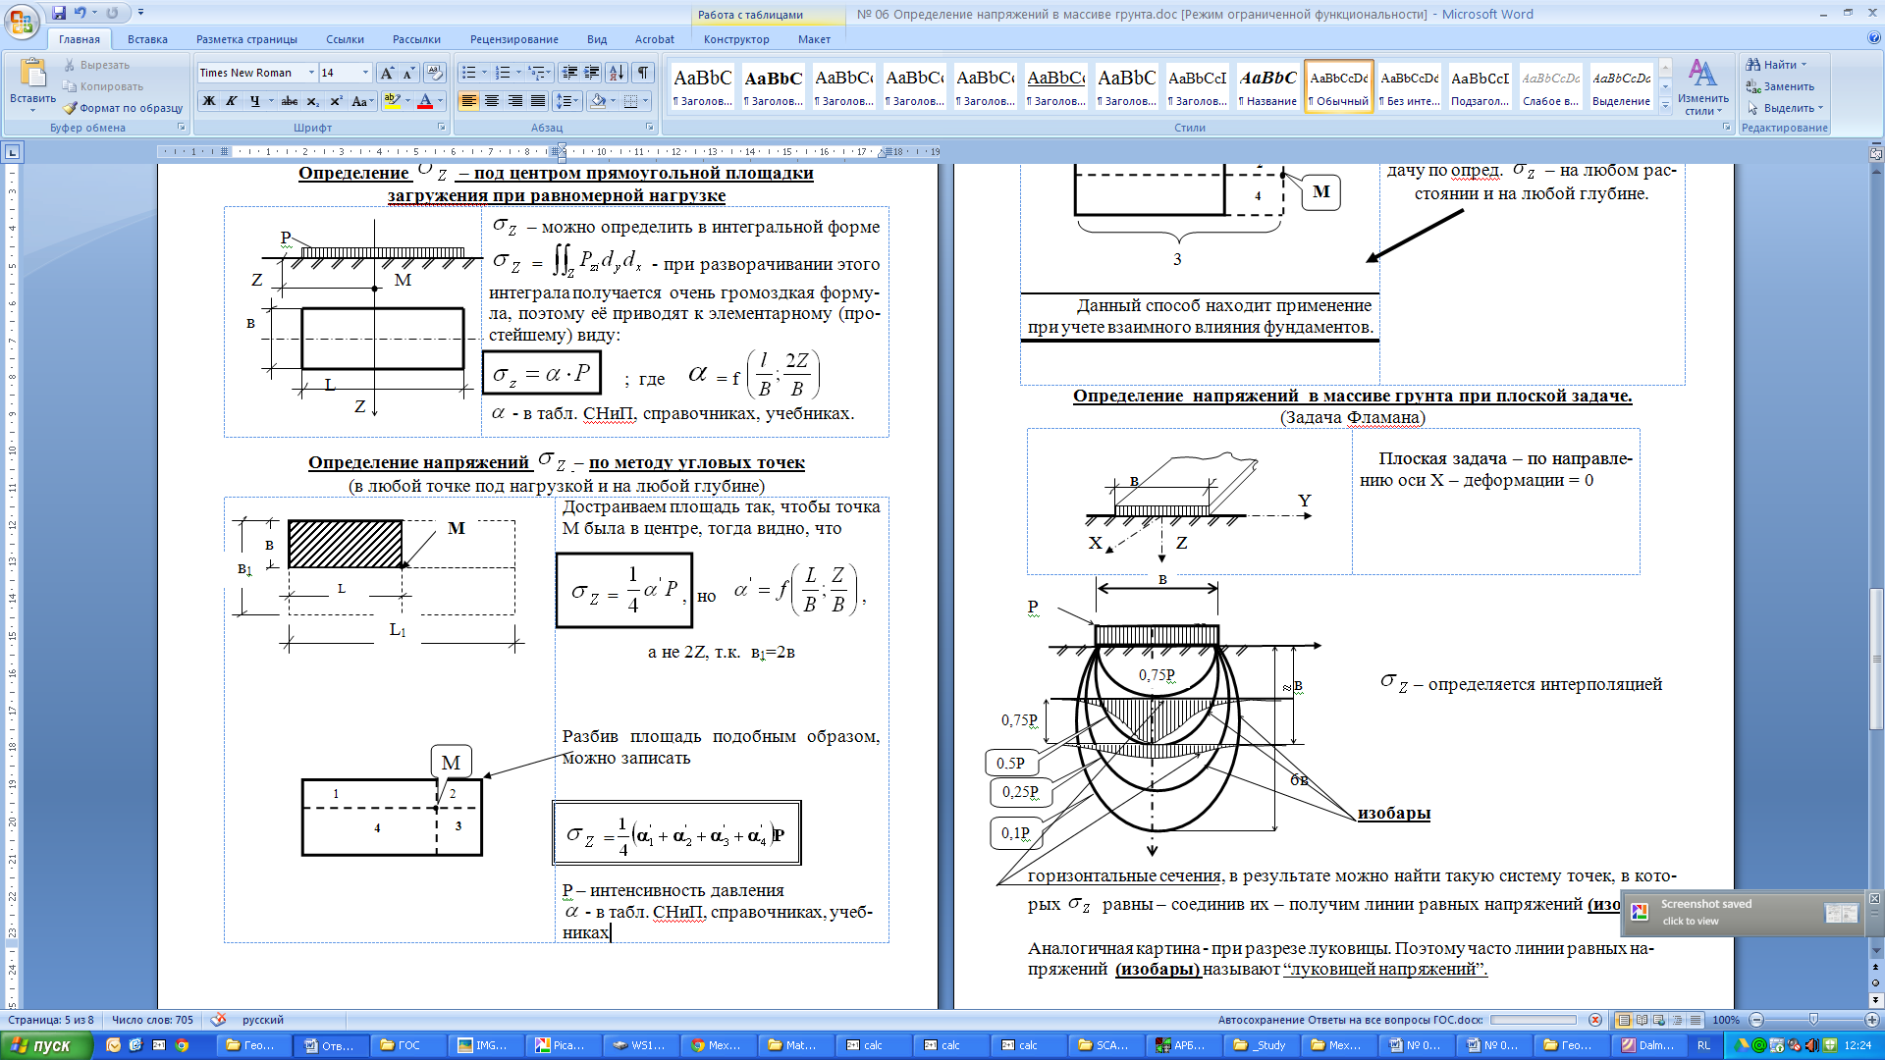Save document via quick access toolbar
This screenshot has height=1060, width=1885.
59,13
